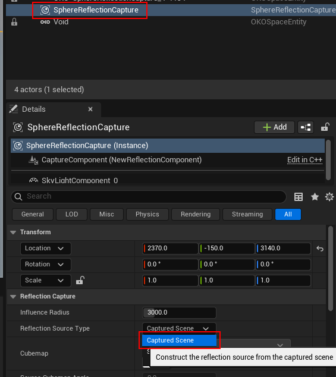Choose Captured Scene option in list
The height and width of the screenshot is (377, 336).
click(x=179, y=341)
